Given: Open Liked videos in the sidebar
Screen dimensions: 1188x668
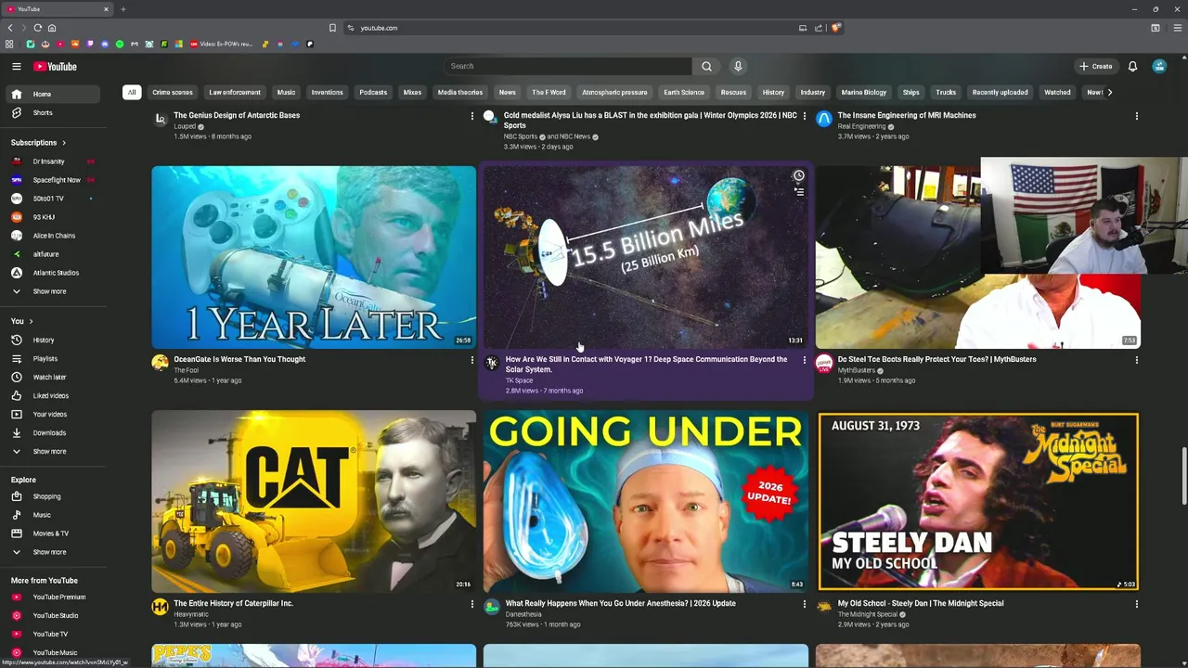Looking at the screenshot, I should click(x=51, y=395).
